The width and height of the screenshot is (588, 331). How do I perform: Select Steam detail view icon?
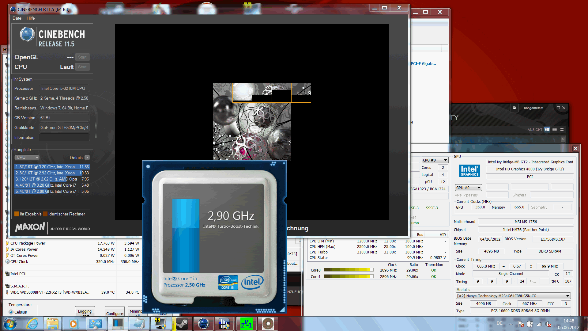547,130
